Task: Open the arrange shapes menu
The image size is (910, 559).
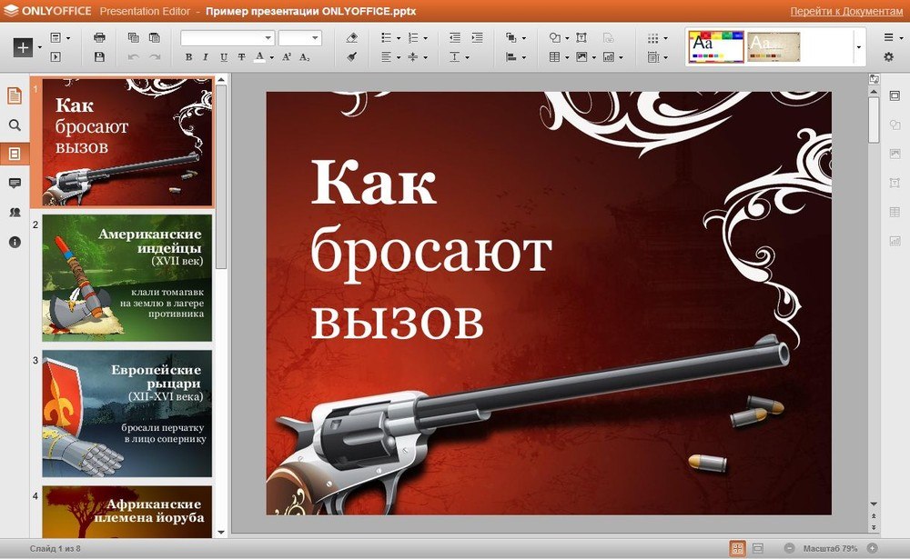Action: click(x=515, y=37)
